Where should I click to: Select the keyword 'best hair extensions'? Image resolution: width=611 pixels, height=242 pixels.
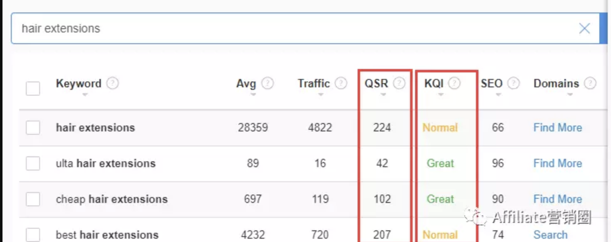tap(107, 235)
